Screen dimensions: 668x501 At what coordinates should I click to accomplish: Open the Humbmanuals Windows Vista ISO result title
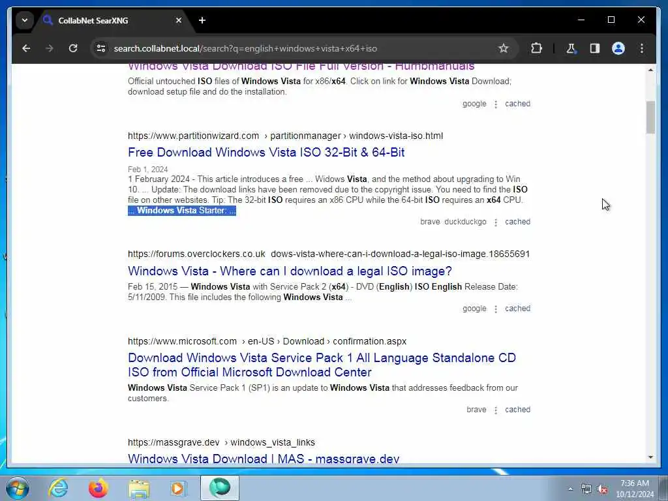tap(301, 67)
